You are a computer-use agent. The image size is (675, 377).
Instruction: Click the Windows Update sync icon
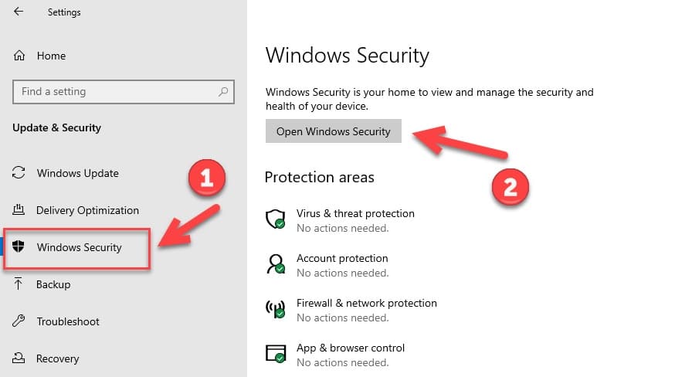[19, 172]
